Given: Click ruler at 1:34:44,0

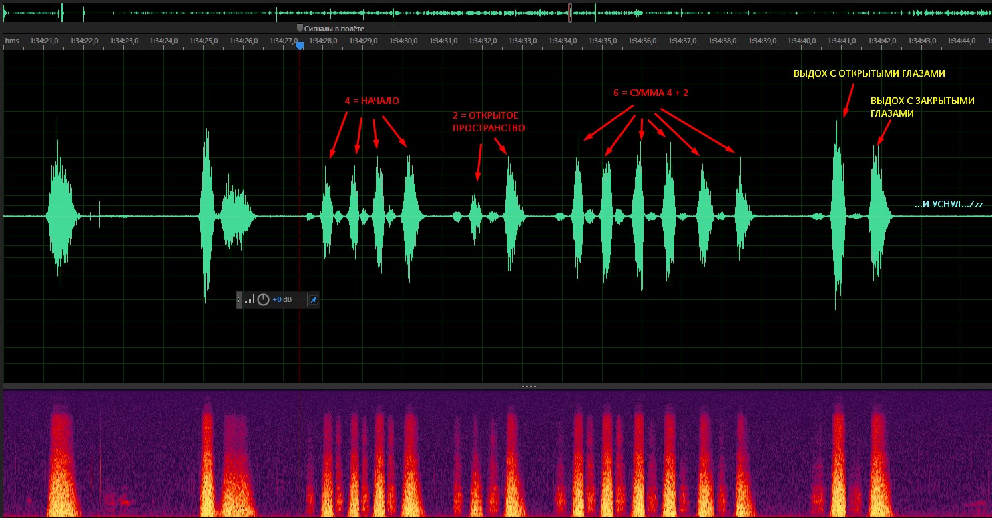Looking at the screenshot, I should point(962,41).
